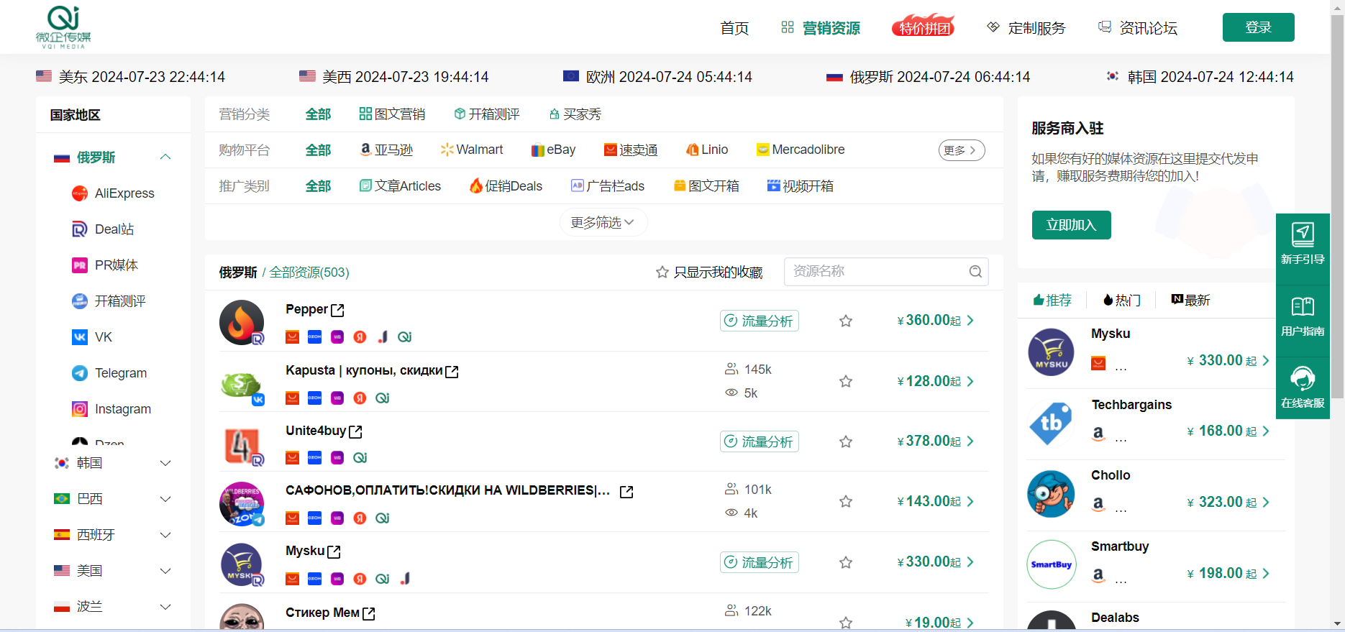Collapse the 俄罗斯 country section
Image resolution: width=1345 pixels, height=632 pixels.
tap(165, 157)
